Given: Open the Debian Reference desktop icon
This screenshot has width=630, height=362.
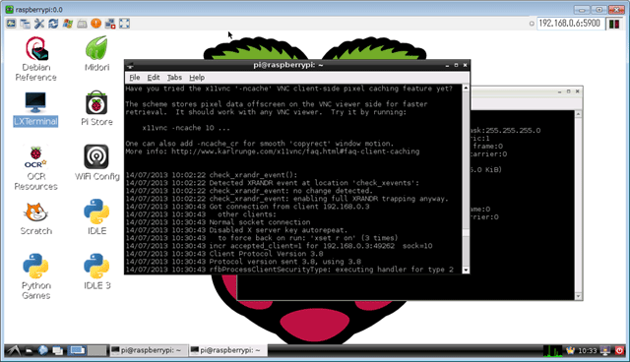Looking at the screenshot, I should [x=35, y=59].
